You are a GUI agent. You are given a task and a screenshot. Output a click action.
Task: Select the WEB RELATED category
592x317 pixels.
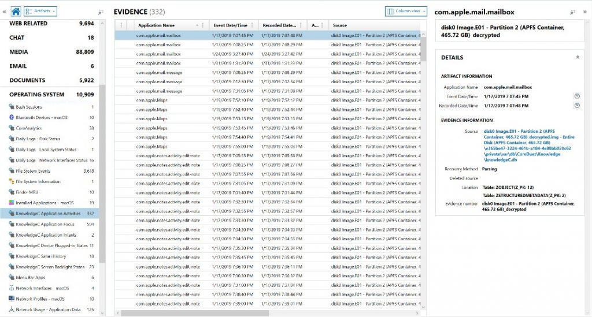(51, 23)
